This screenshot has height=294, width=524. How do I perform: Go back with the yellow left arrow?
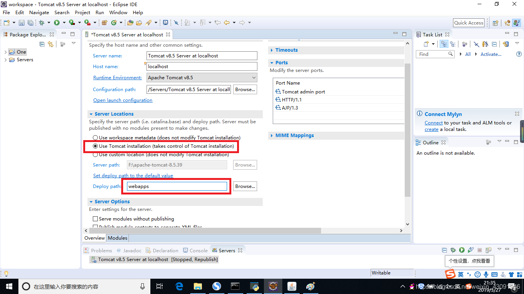(227, 23)
